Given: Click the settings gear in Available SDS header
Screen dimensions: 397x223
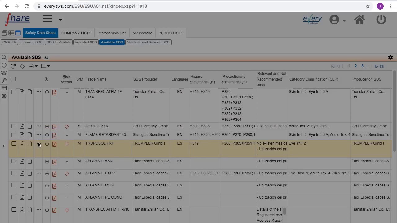Looking at the screenshot, I should point(390,57).
